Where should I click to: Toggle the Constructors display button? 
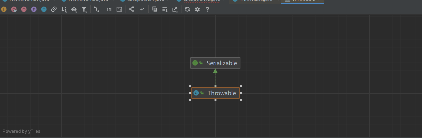(14, 9)
